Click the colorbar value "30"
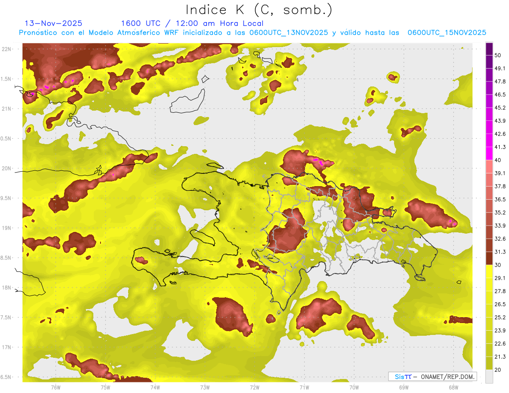Viewport: 509px width, 393px height. [498, 265]
